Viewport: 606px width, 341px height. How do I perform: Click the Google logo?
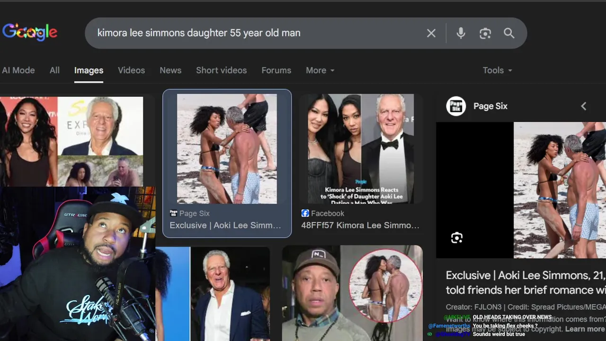point(29,33)
